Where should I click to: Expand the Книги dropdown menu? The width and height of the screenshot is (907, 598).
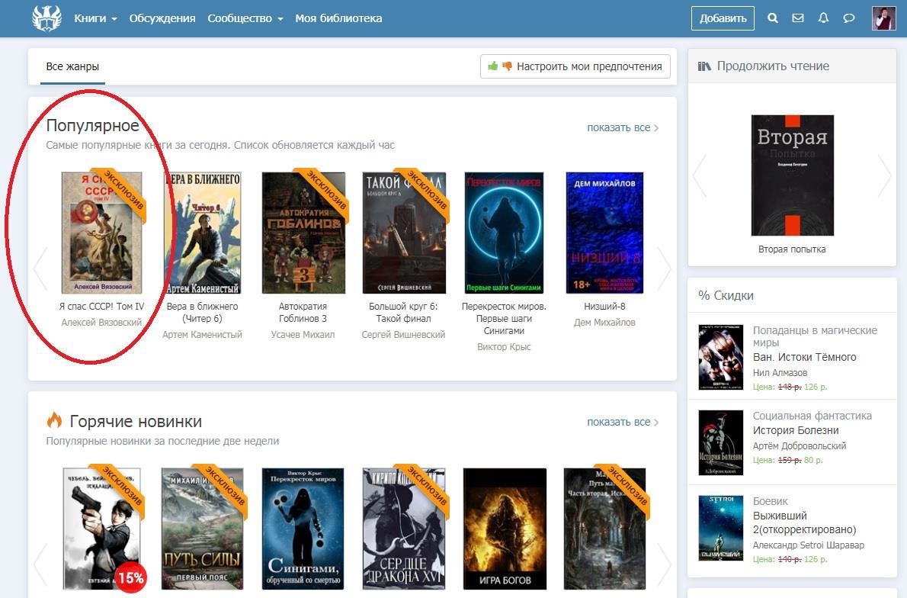tap(95, 18)
